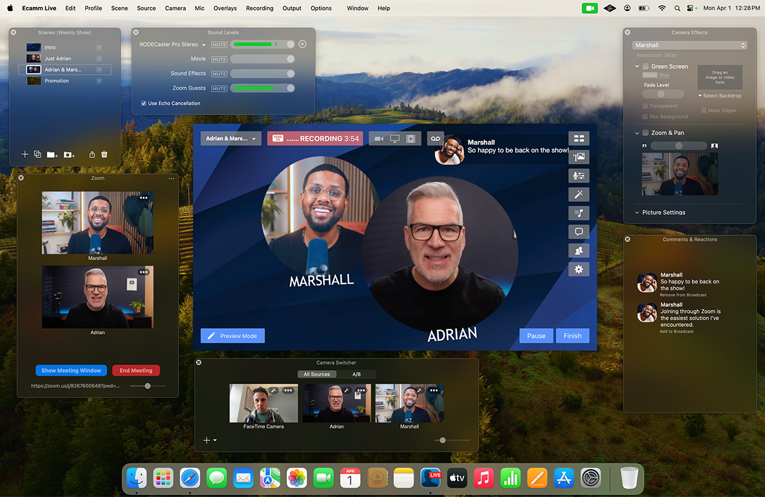Image resolution: width=765 pixels, height=497 pixels.
Task: Click the guests icon in the sidebar
Action: coord(579,250)
